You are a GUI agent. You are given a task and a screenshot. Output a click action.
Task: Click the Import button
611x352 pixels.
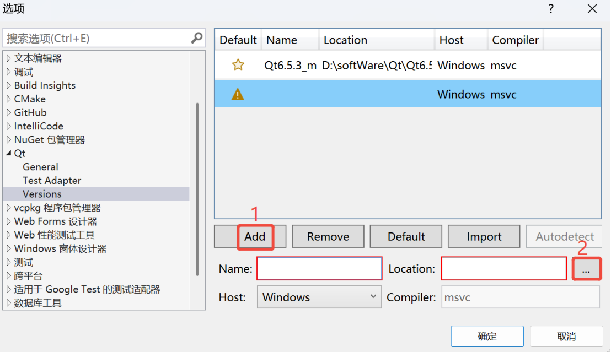484,236
